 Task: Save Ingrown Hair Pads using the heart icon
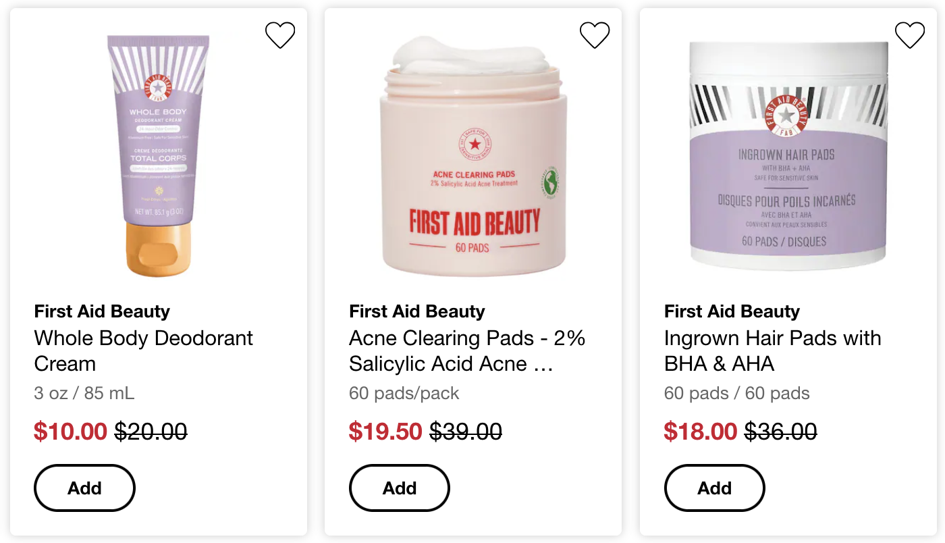click(910, 35)
